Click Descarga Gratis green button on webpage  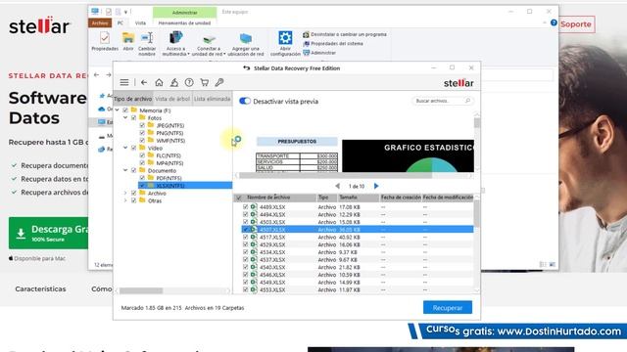click(x=48, y=234)
